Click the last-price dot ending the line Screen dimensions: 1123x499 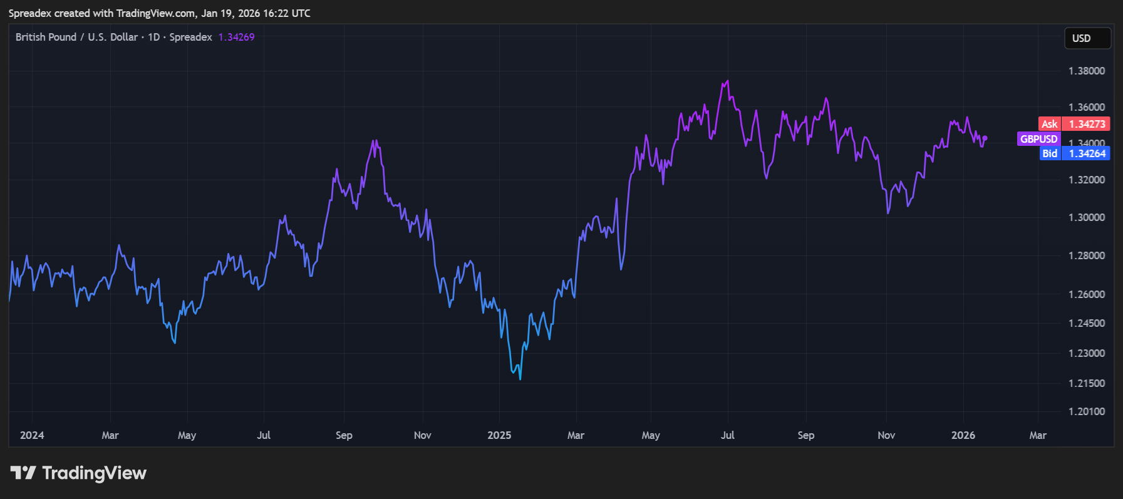point(985,138)
